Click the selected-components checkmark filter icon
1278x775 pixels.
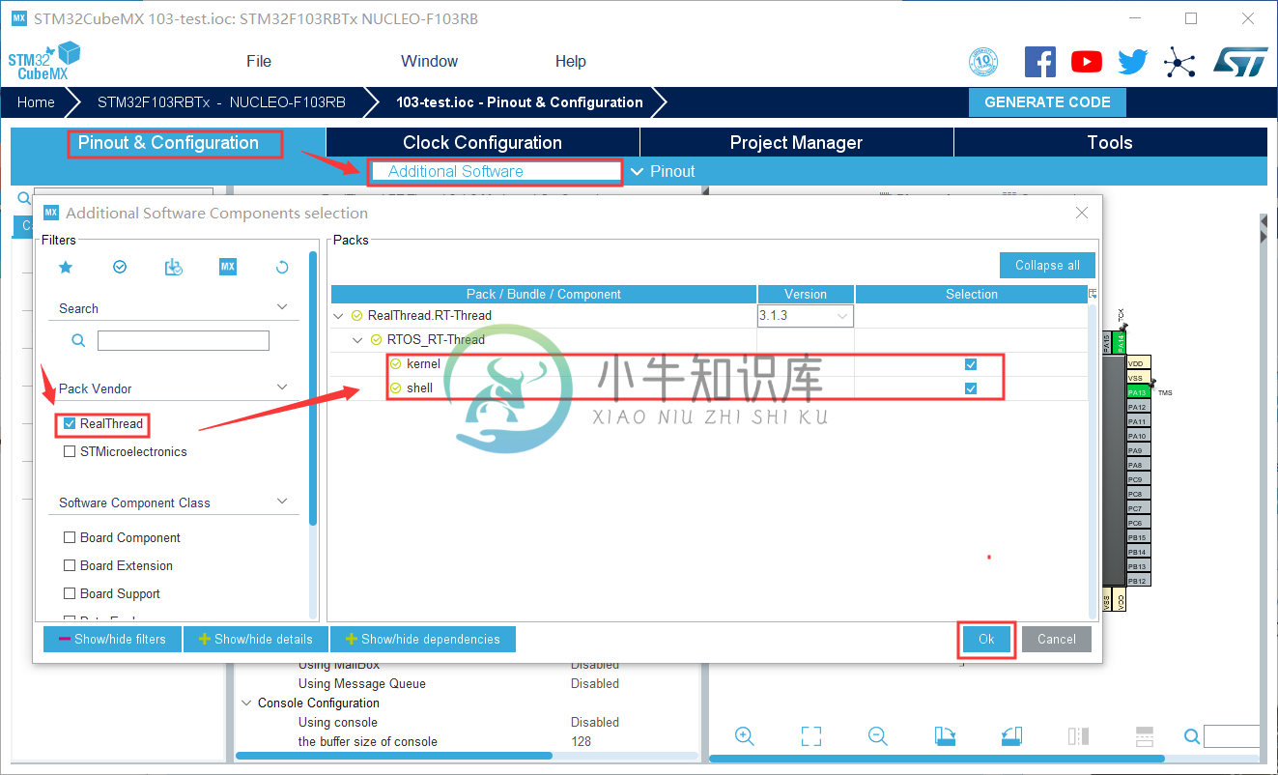pyautogui.click(x=120, y=267)
